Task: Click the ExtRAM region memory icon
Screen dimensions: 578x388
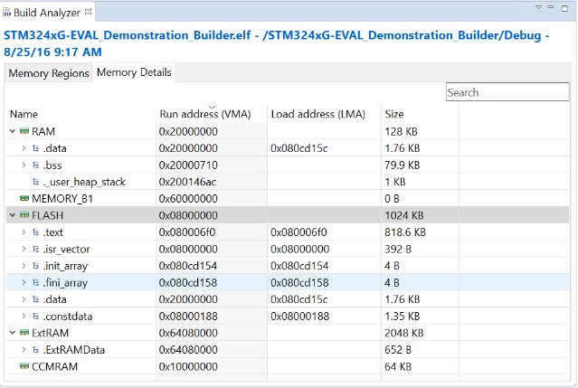Action: 24,332
